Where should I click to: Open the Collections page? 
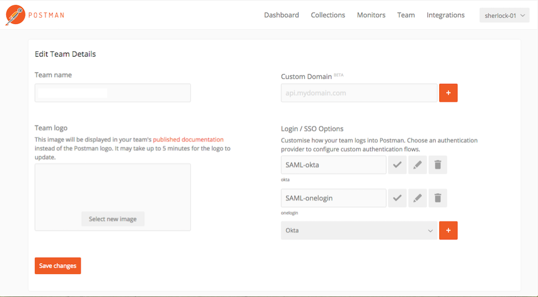click(x=328, y=15)
